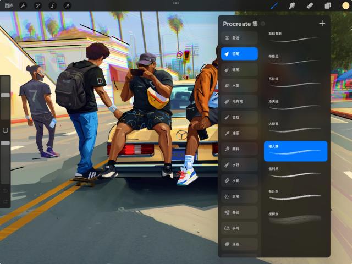Open the Layers panel
352x264 pixels.
pos(328,5)
